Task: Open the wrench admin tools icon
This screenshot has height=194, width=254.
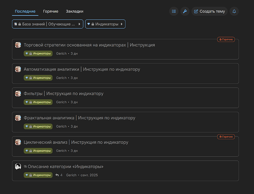Action: click(x=184, y=11)
